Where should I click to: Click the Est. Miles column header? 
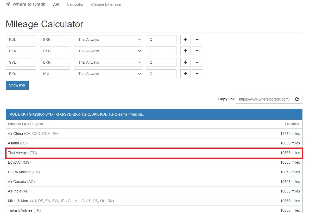coord(292,124)
